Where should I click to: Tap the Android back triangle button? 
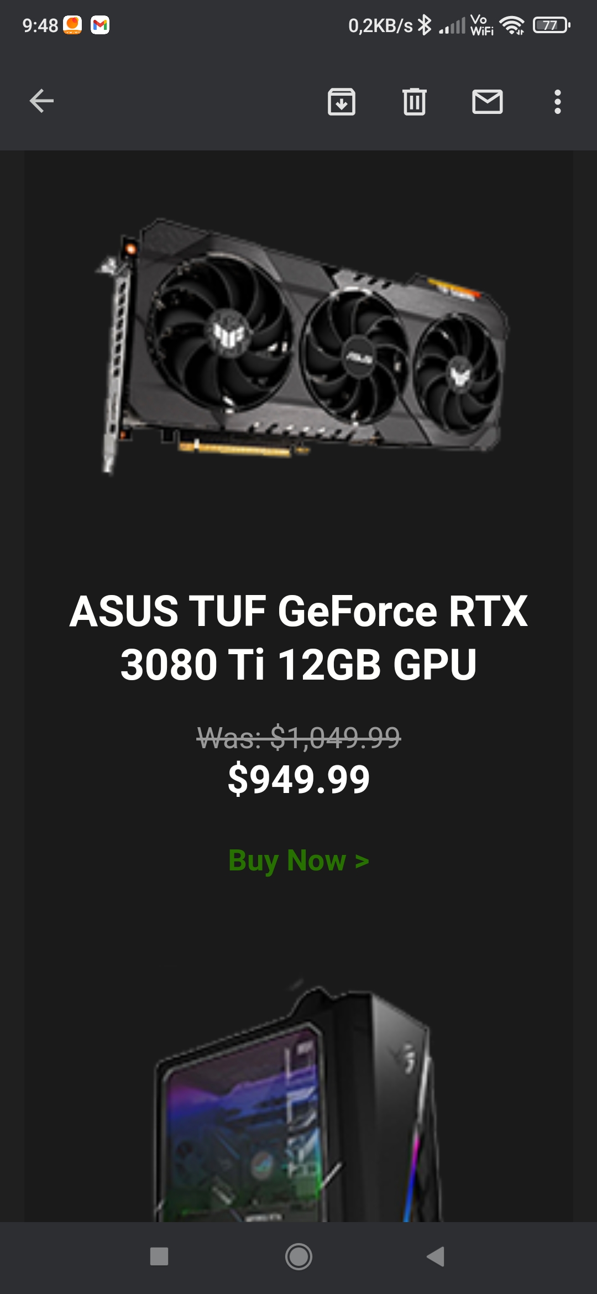436,1256
